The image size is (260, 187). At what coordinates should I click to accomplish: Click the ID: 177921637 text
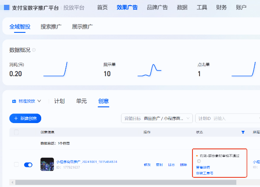[x=68, y=167]
